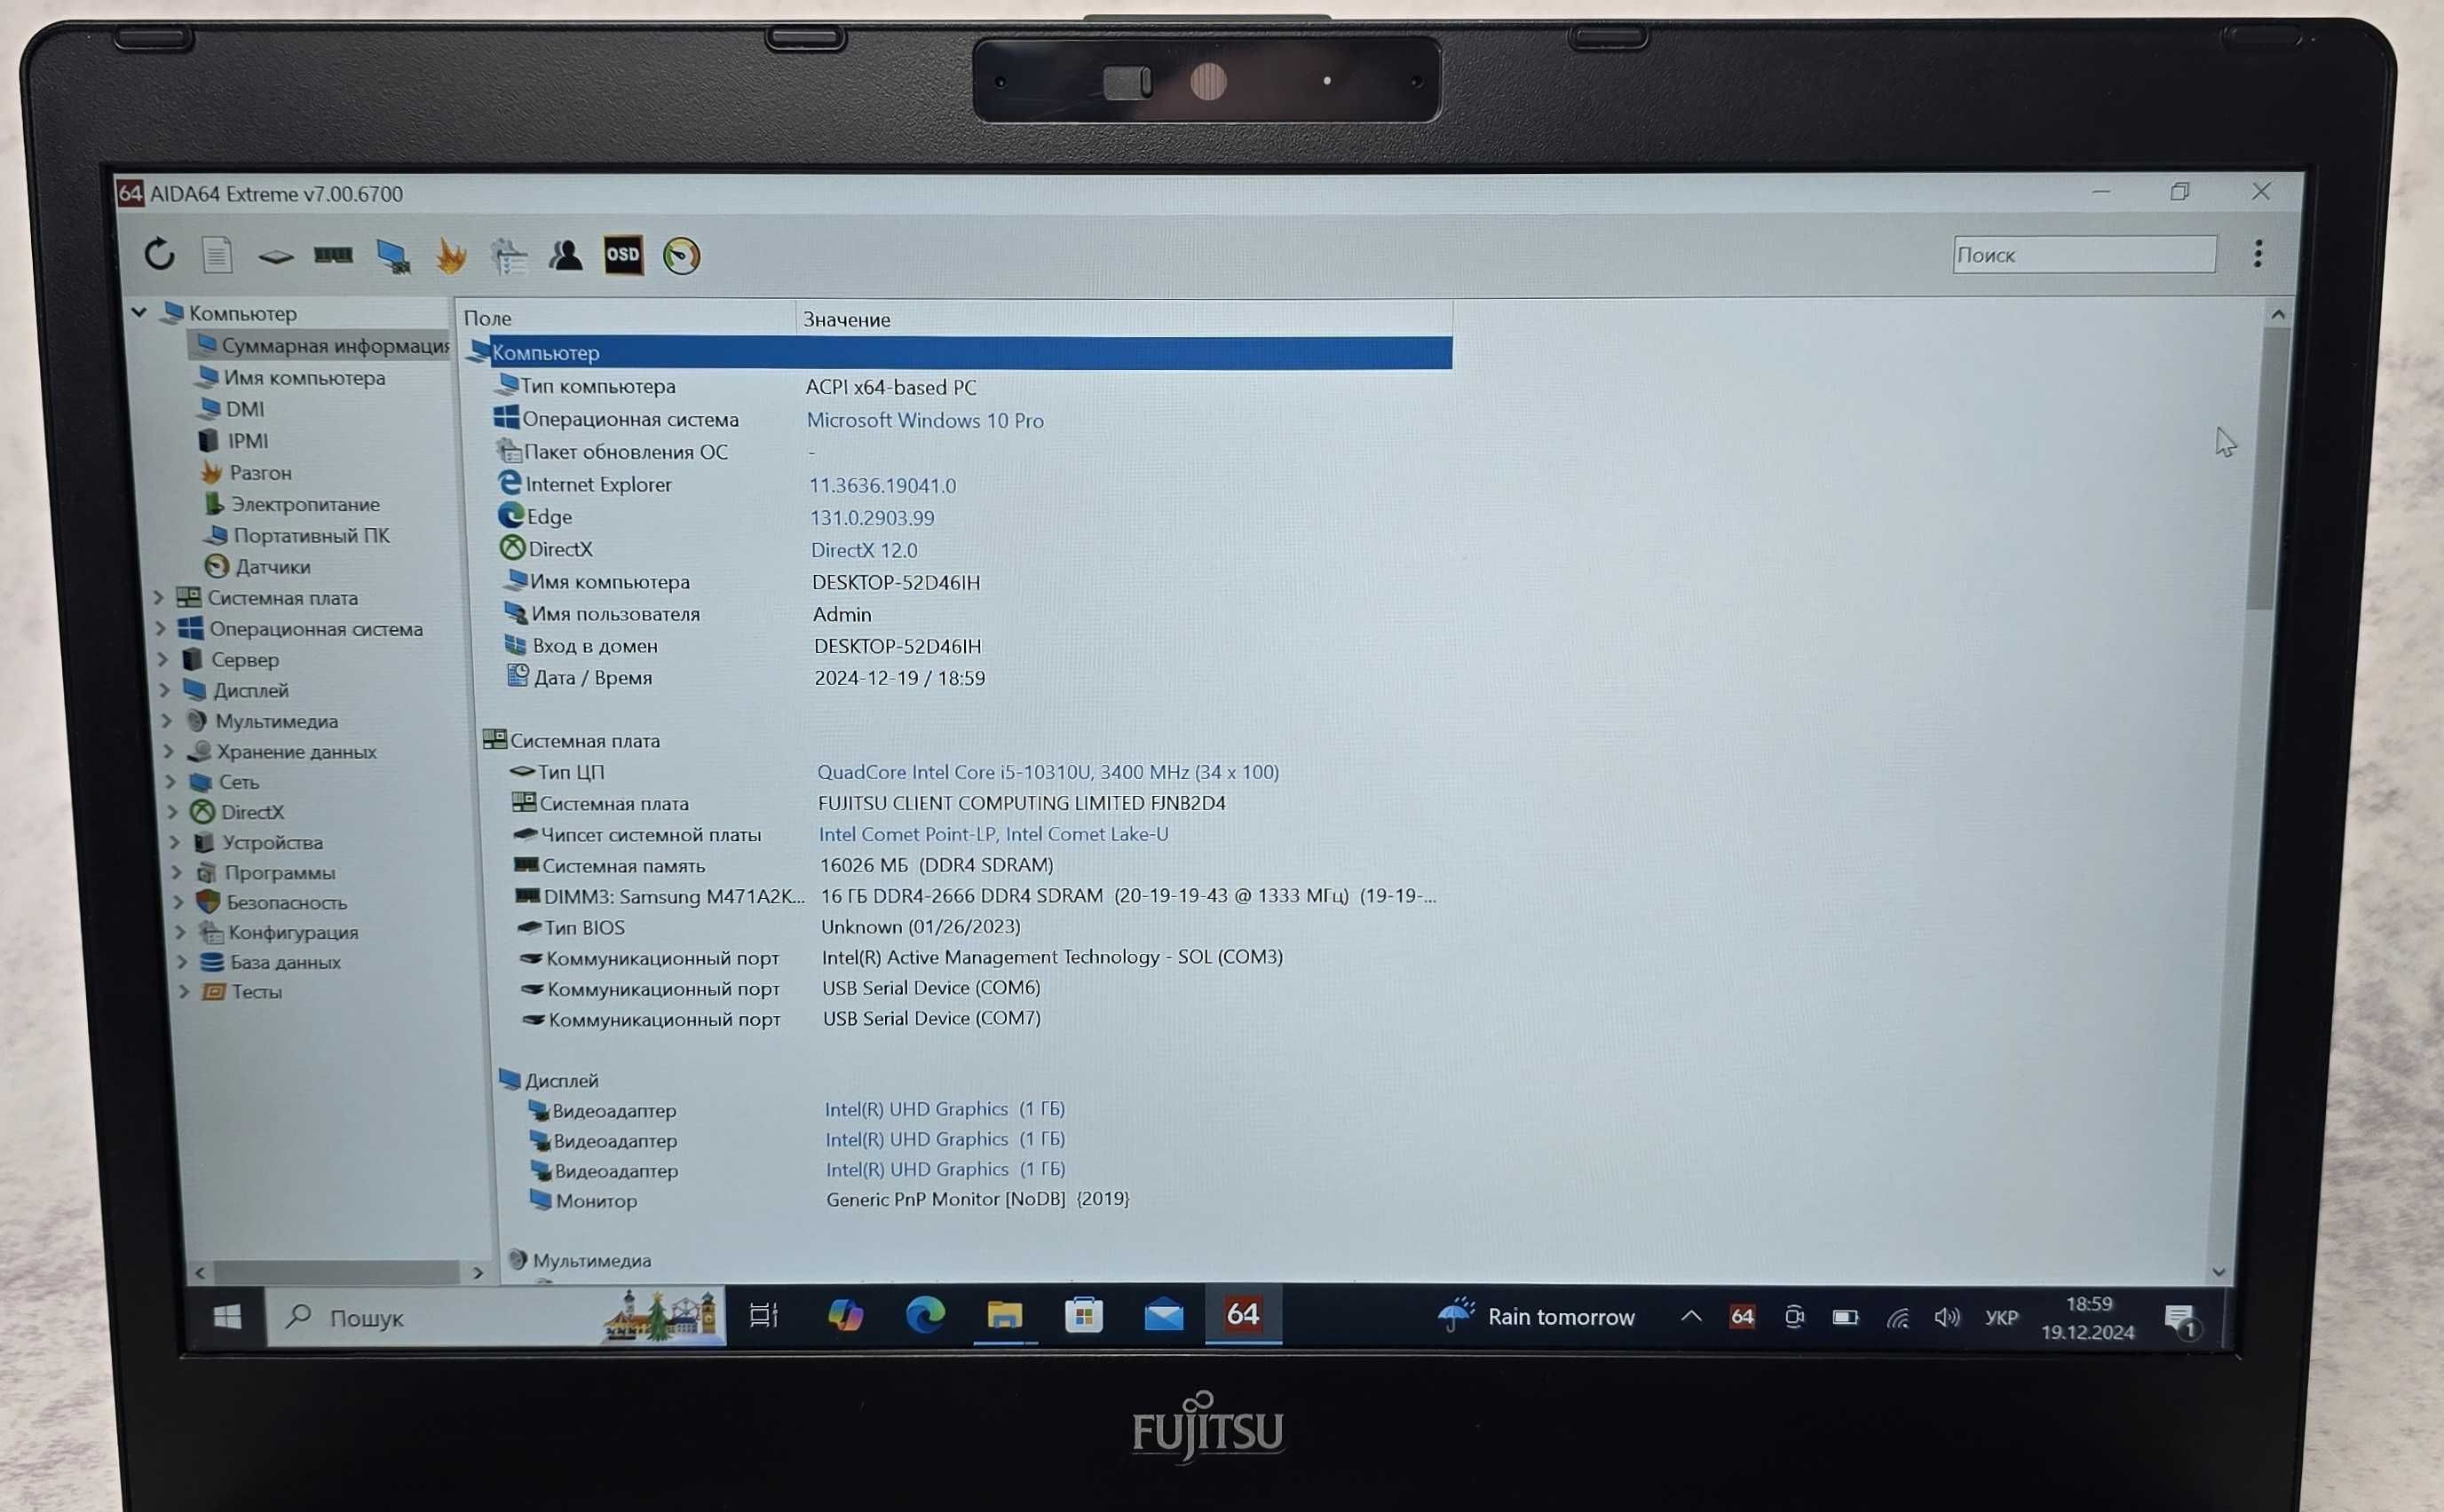Viewport: 2444px width, 1512px height.
Task: Expand the Системная плата tree node
Action: click(x=158, y=597)
